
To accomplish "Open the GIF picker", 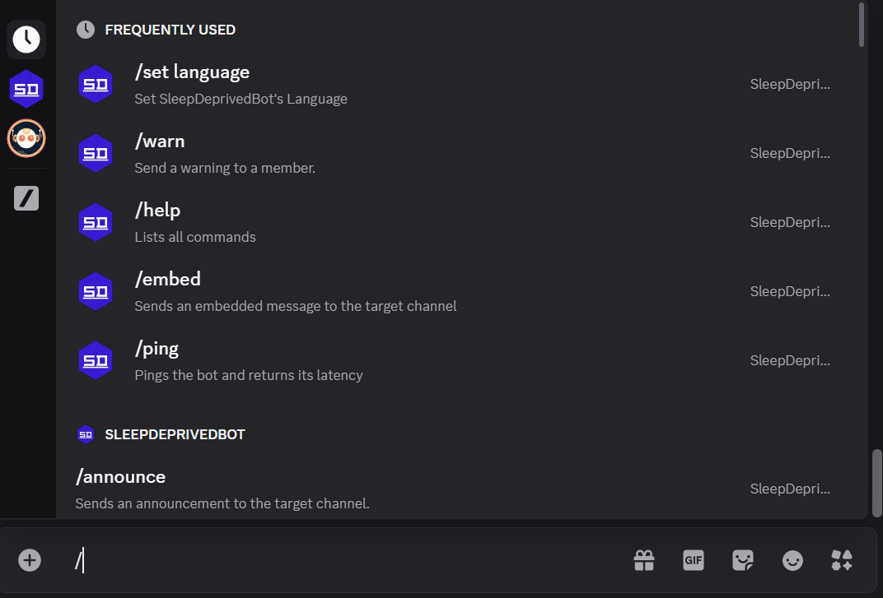I will [x=694, y=560].
